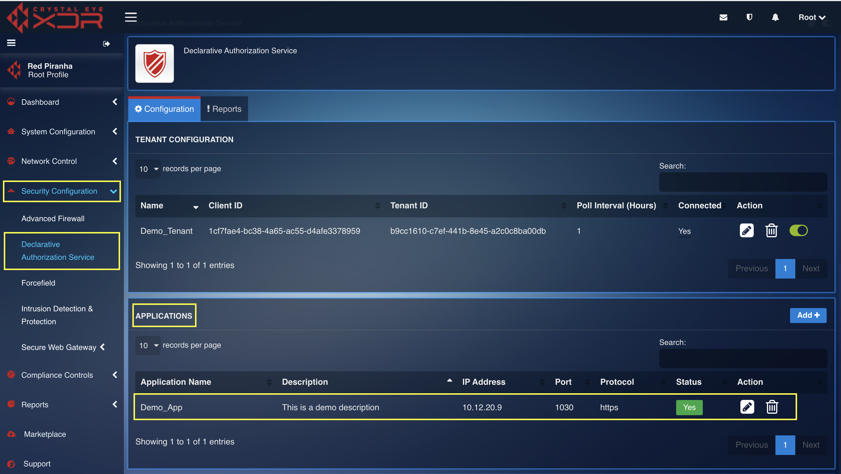
Task: Click the green Yes status badge
Action: click(689, 408)
